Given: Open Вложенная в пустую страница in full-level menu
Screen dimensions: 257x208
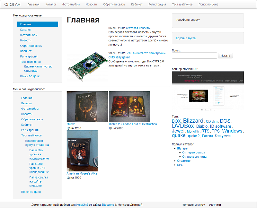Looking at the screenshot, I should click(37, 143).
